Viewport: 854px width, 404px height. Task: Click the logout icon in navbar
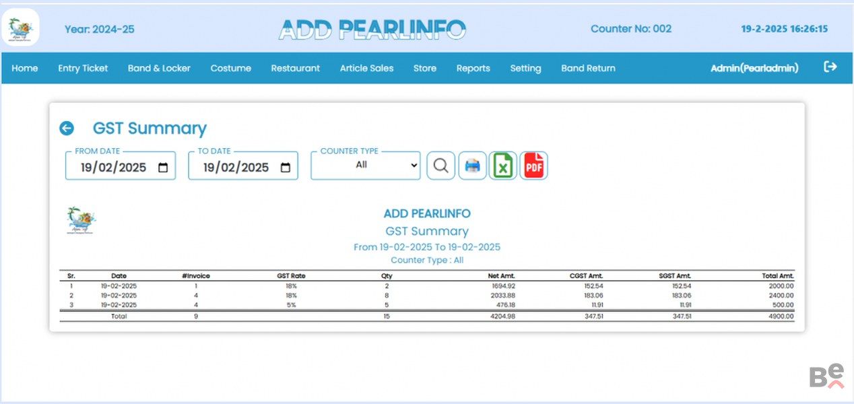click(x=830, y=67)
